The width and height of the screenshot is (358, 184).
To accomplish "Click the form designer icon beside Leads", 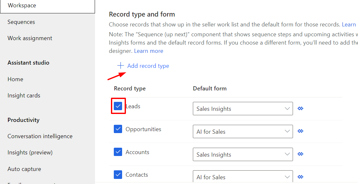I will tap(300, 109).
